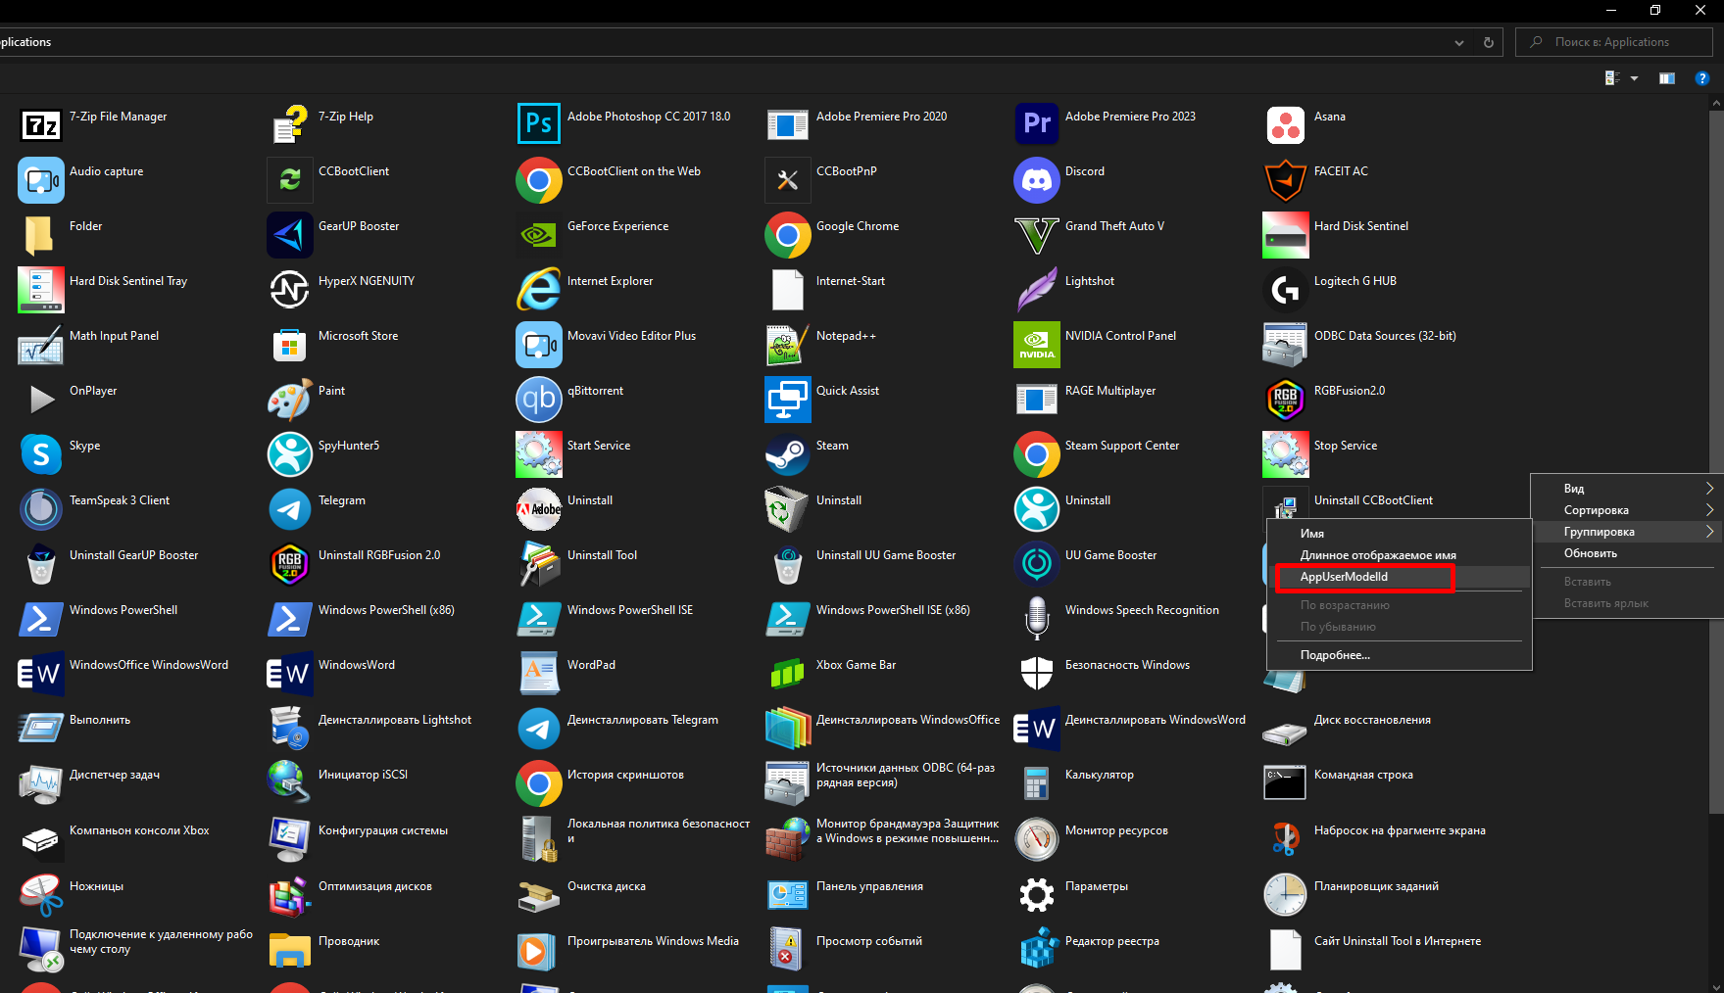Click the NVIDIA Control Panel icon
The image size is (1724, 993).
(1036, 344)
